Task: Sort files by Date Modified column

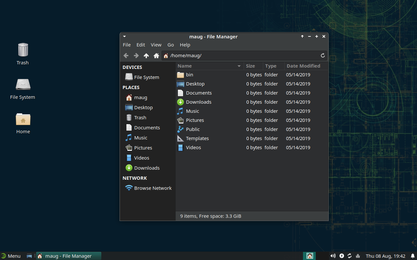Action: click(303, 66)
